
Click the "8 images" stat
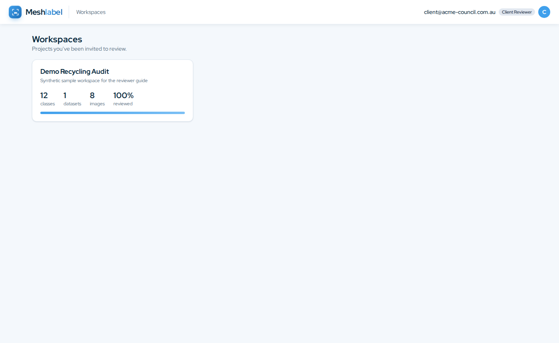click(97, 99)
